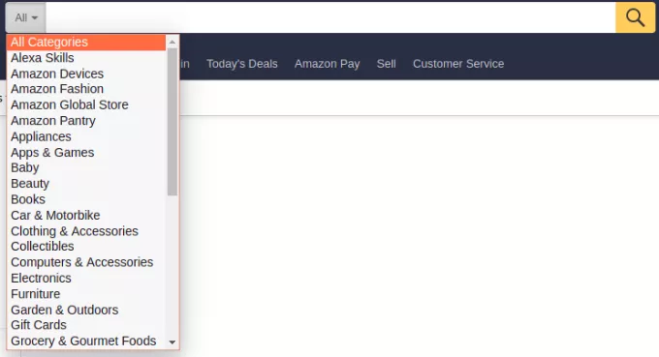This screenshot has height=357, width=659.
Task: Select Amazon Global Store option
Action: 86,104
